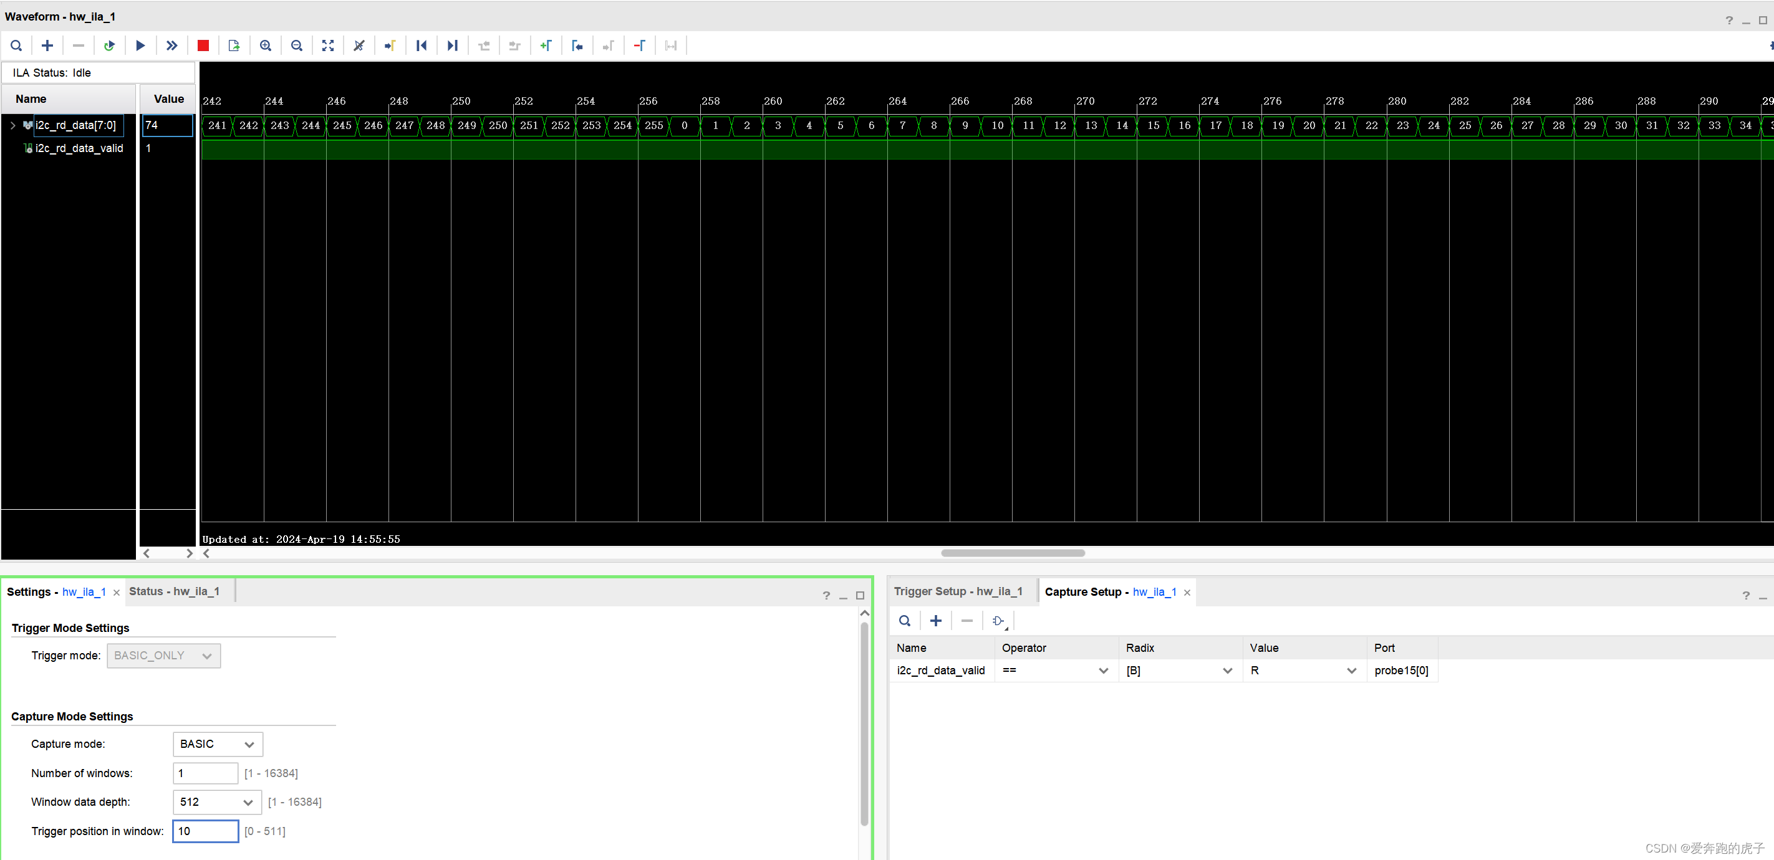
Task: Click Capture Setup search icon
Action: coord(904,621)
